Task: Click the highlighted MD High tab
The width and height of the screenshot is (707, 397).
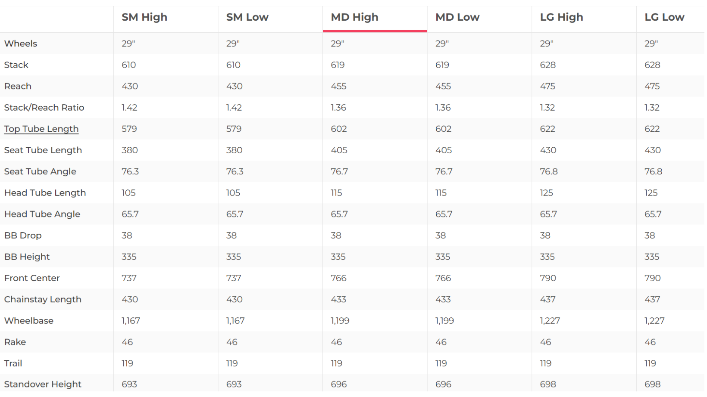Action: (x=354, y=17)
